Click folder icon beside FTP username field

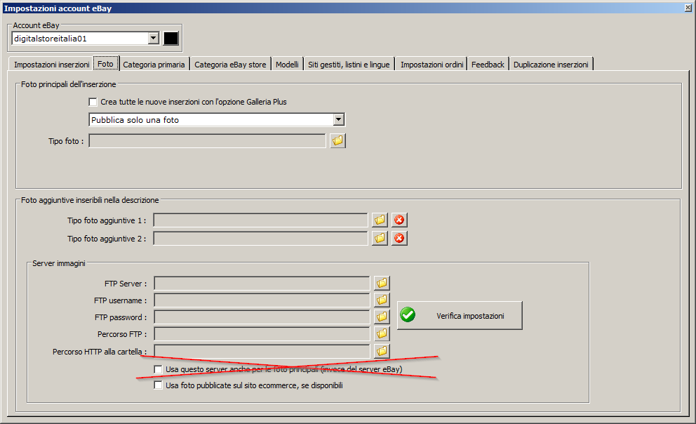pos(382,300)
